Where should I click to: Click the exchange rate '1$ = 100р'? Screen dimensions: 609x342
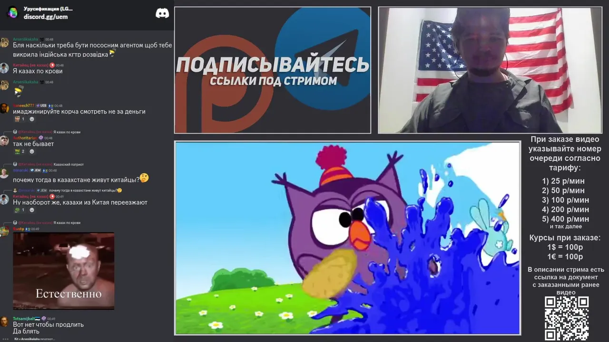click(x=565, y=247)
